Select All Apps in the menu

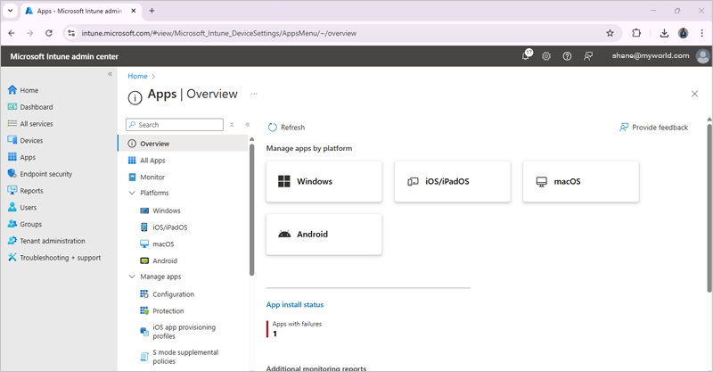click(x=152, y=161)
